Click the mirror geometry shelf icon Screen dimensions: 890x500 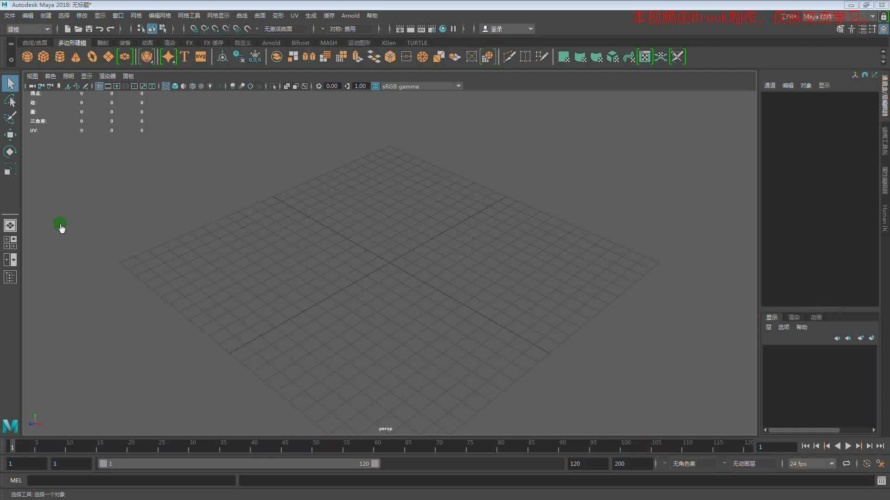(309, 57)
